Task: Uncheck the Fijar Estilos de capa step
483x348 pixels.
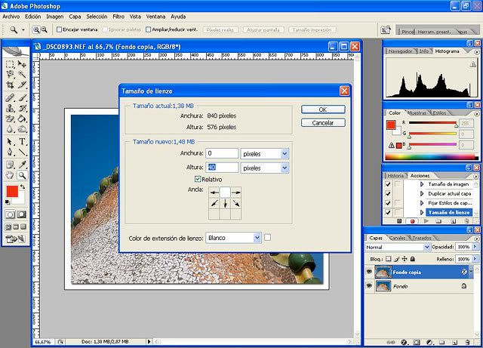Action: [x=388, y=203]
